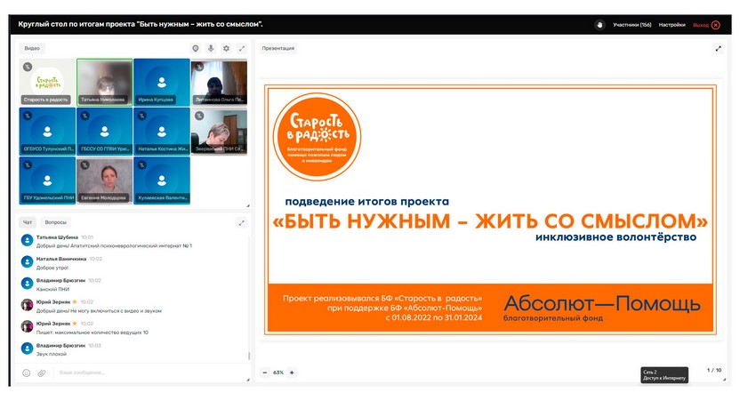Click the resize handle of the video panel corner
This screenshot has width=740, height=401.
(248, 205)
